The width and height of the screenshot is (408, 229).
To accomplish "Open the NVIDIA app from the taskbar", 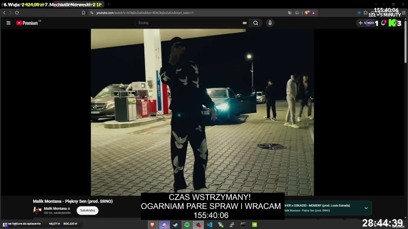I will coord(254,225).
